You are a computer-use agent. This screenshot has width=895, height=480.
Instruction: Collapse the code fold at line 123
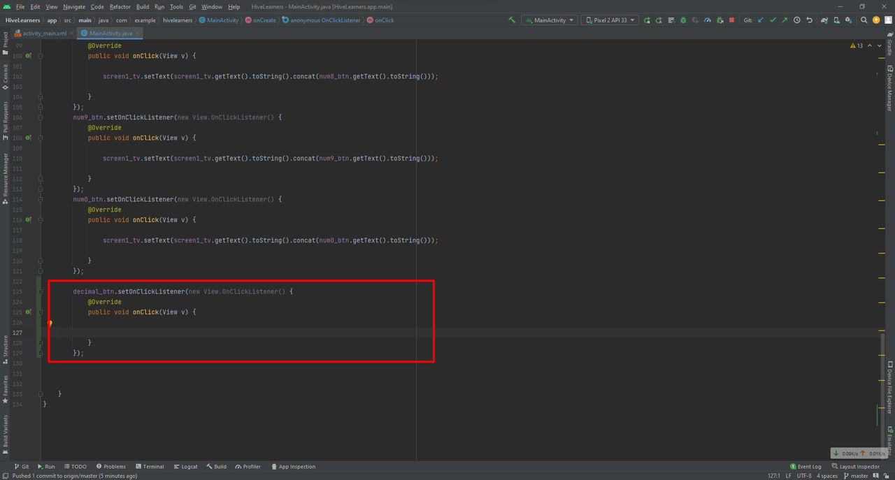coord(41,291)
